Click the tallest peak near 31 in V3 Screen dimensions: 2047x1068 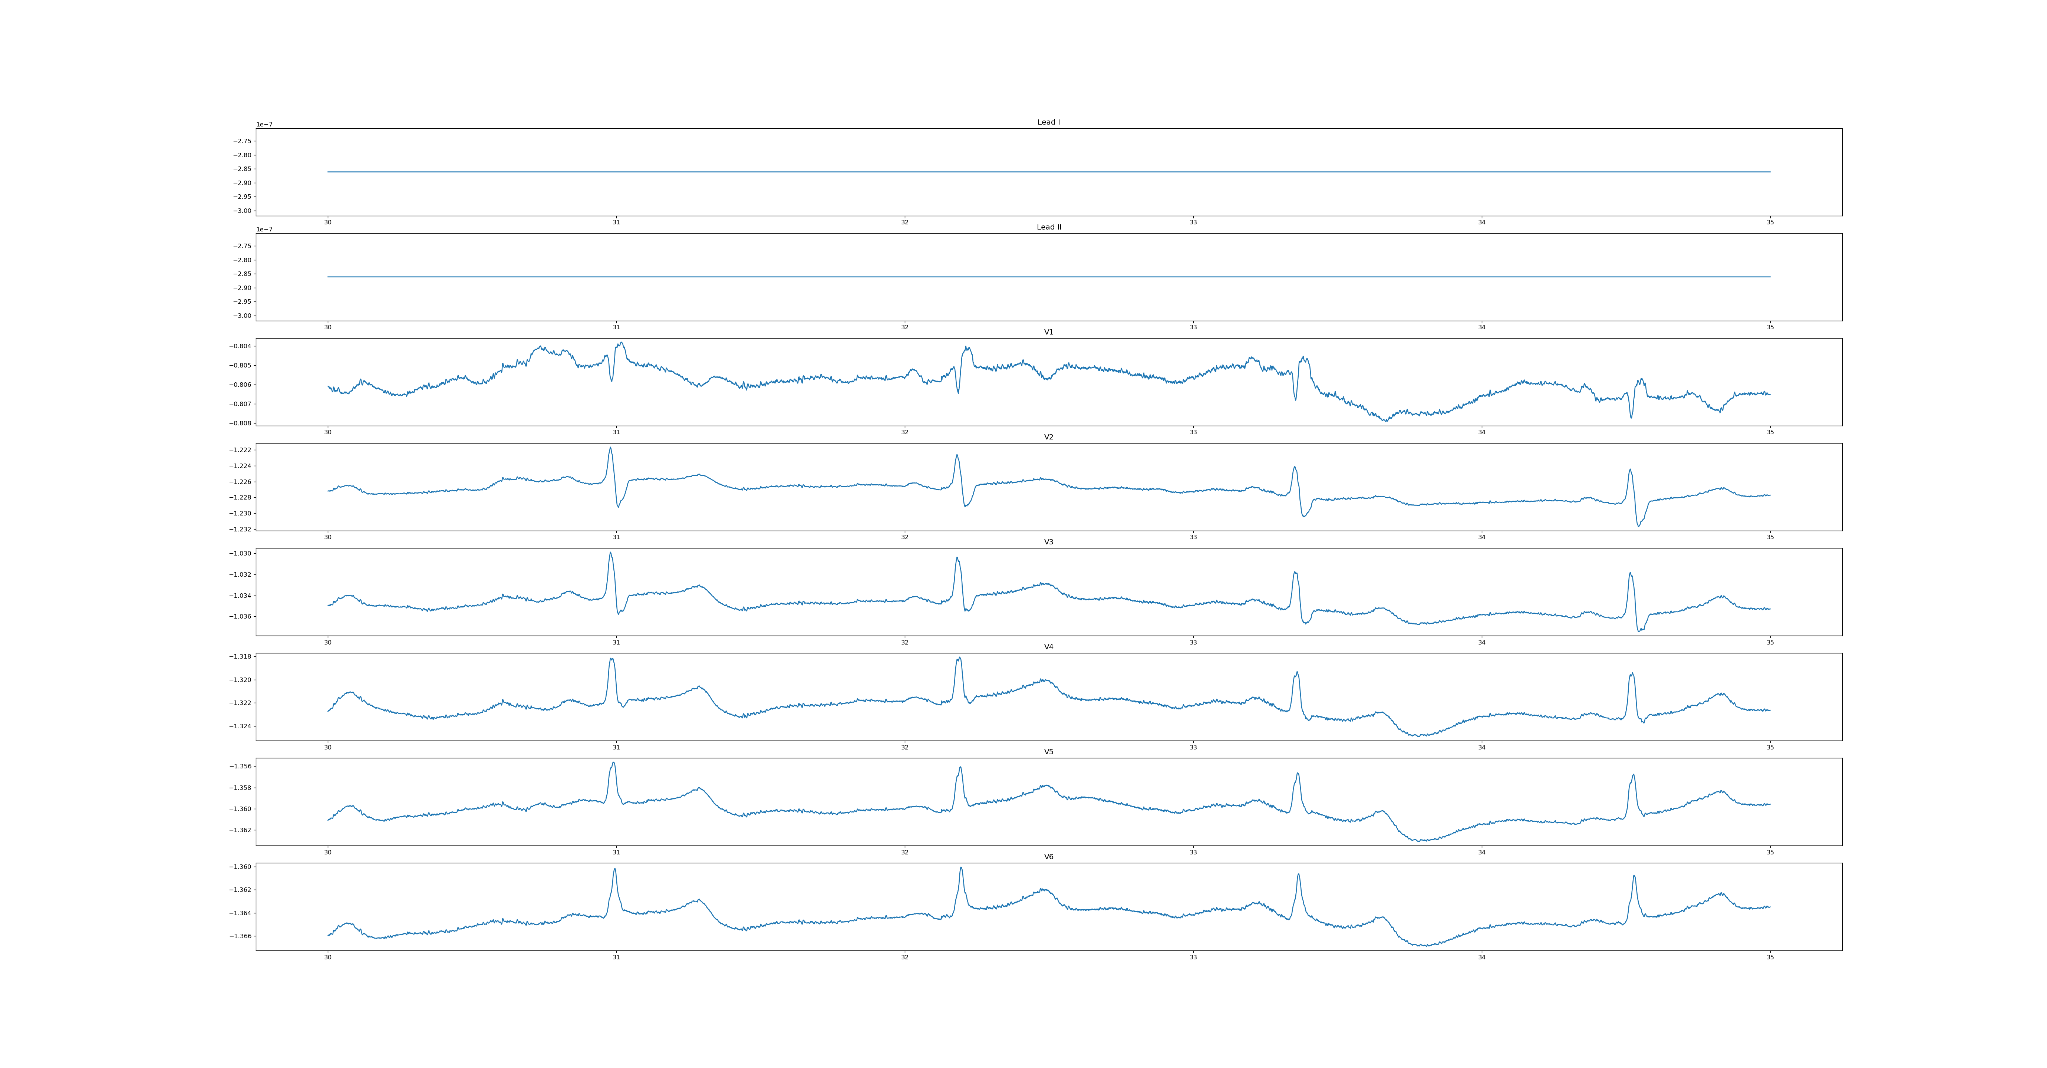[x=610, y=553]
